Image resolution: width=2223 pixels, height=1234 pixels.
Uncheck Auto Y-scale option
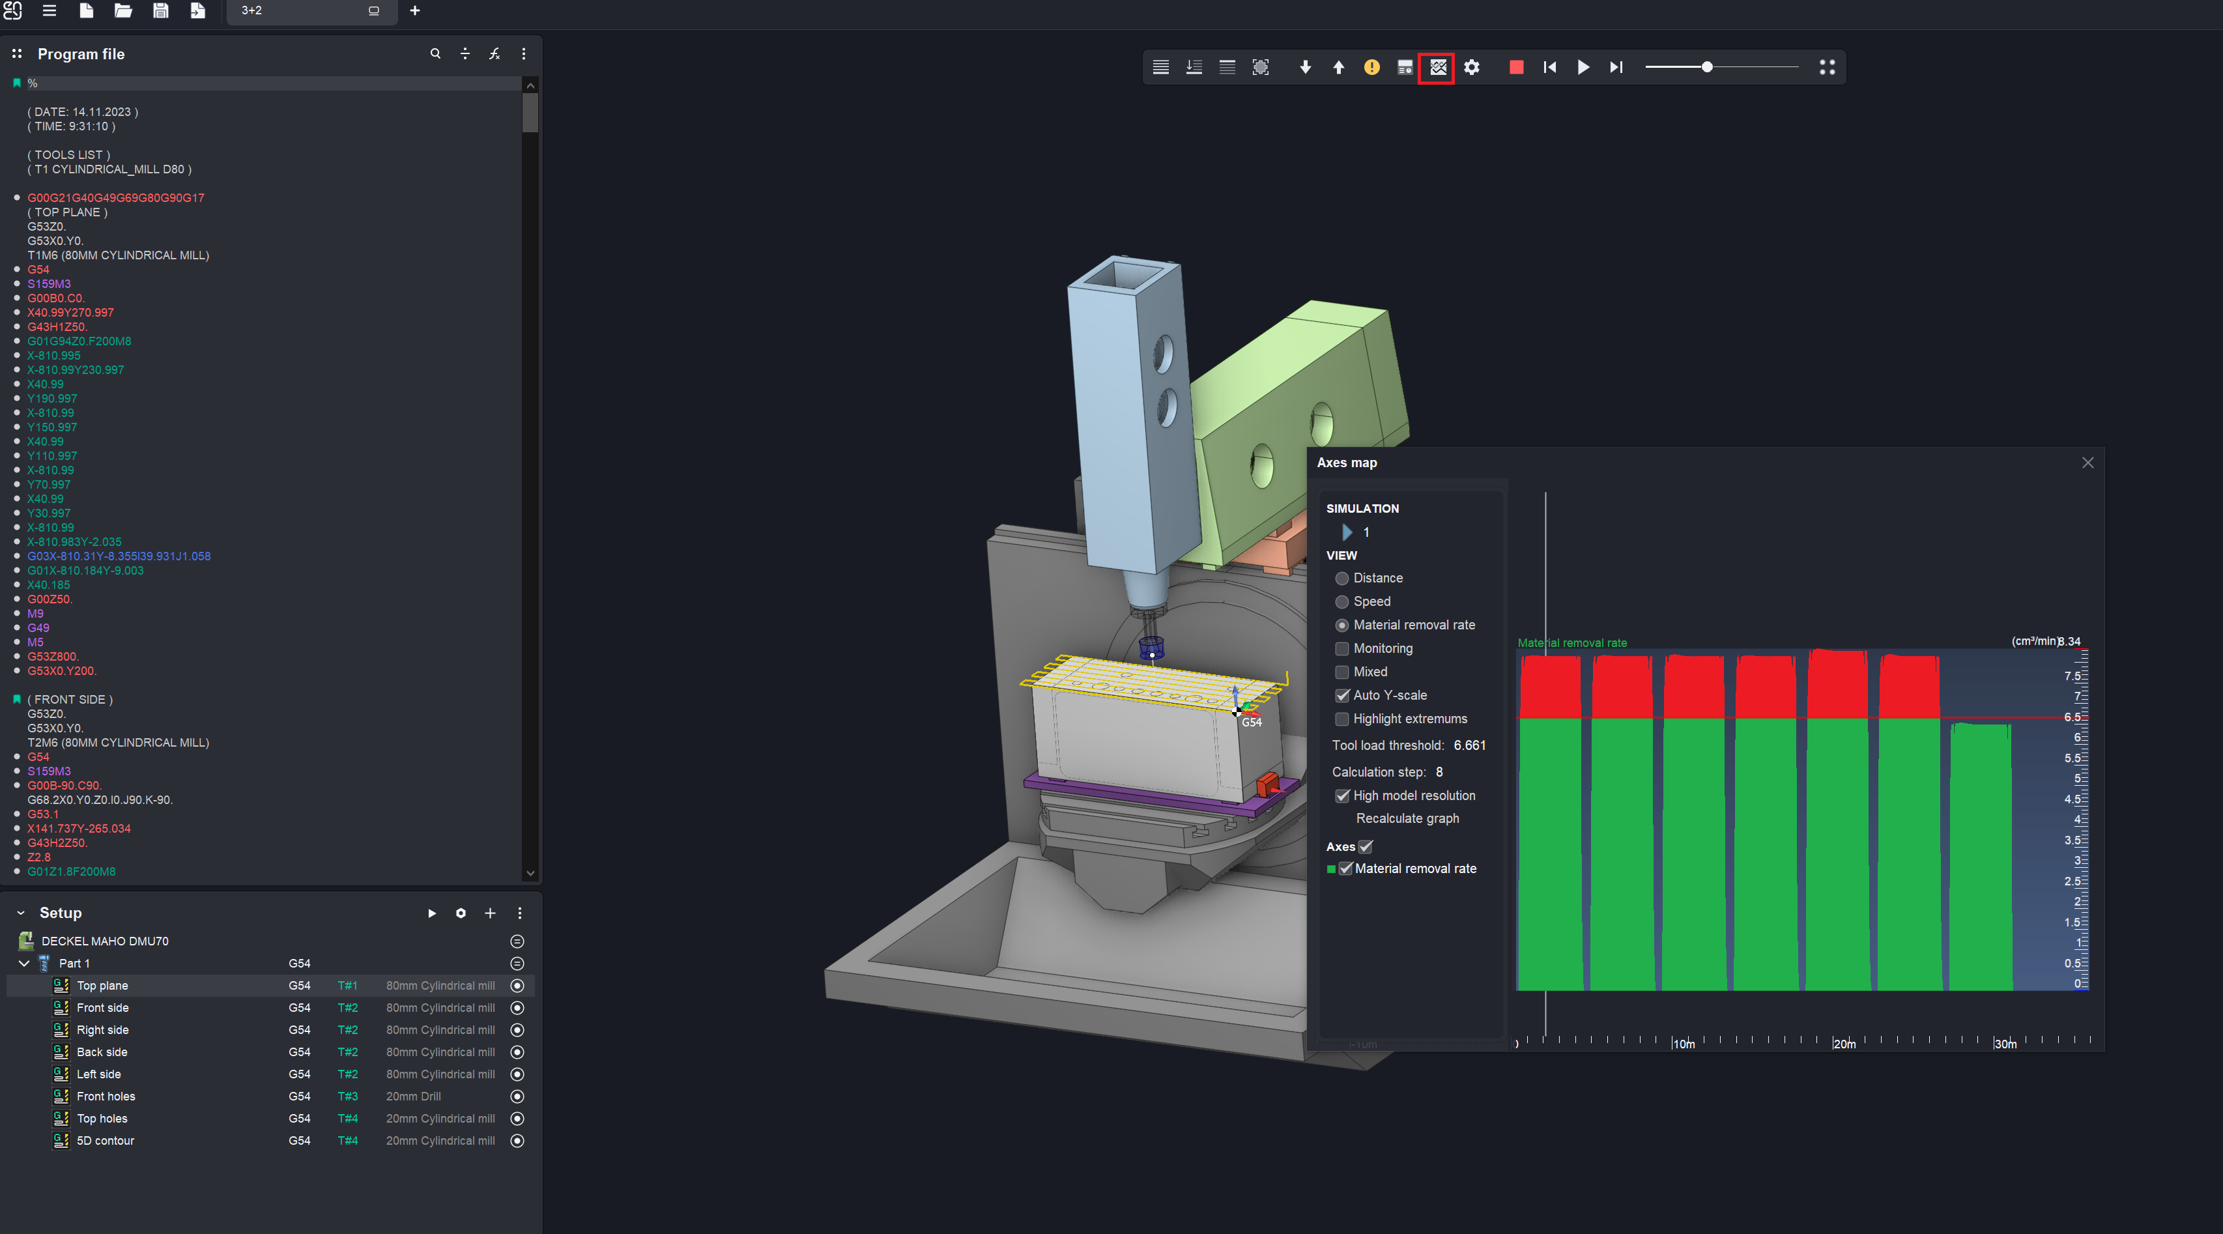pyautogui.click(x=1342, y=696)
